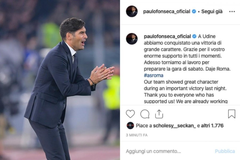Open the paulofonseca_oficial username in the caption
Image resolution: width=240 pixels, height=160 pixels.
167,36
